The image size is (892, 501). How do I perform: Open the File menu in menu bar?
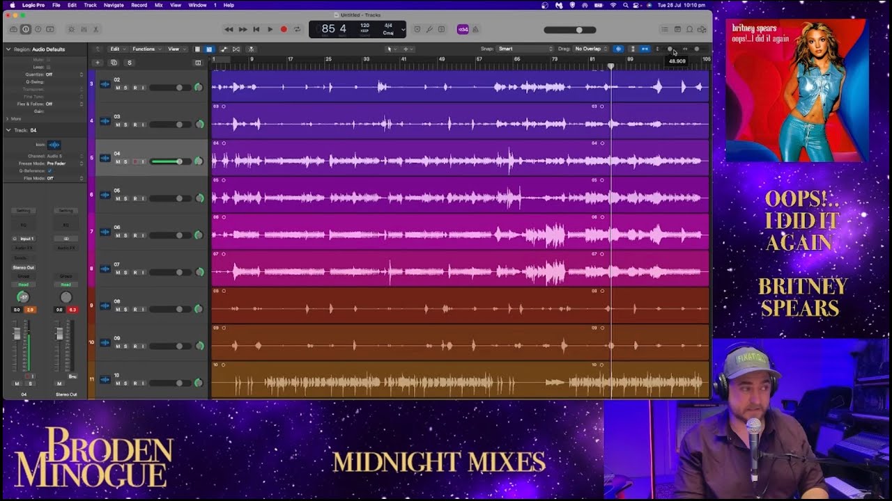pos(56,5)
